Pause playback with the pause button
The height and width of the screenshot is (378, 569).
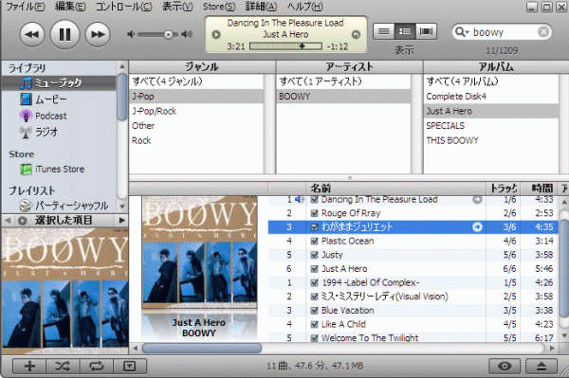[64, 34]
